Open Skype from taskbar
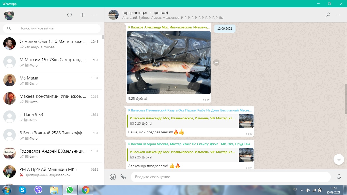The image size is (347, 195). pos(23,190)
